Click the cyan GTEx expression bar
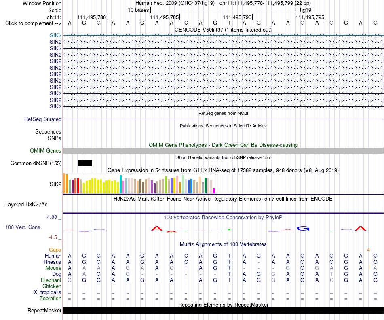384x320 pixels. (x=120, y=184)
